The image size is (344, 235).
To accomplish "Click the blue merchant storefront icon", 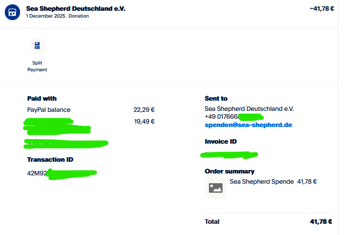I will pos(12,12).
